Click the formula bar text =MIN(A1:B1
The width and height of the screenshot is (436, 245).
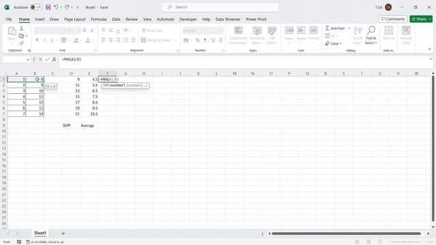pyautogui.click(x=72, y=59)
